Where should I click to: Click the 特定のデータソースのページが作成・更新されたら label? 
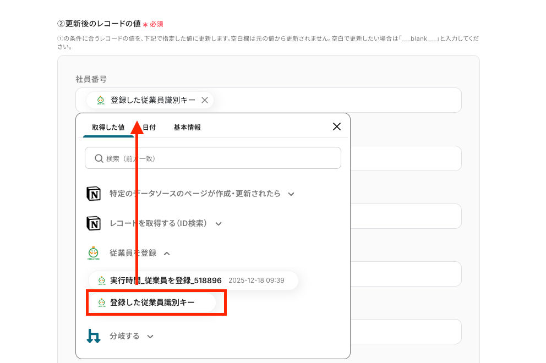(195, 194)
